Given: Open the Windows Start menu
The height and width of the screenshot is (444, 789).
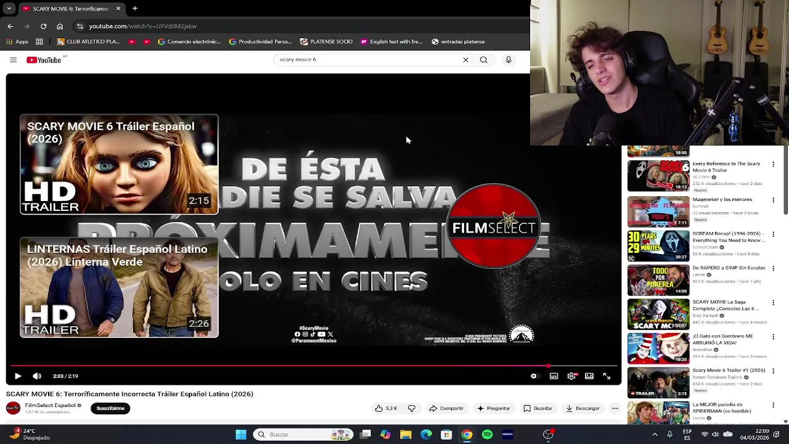Looking at the screenshot, I should click(241, 435).
